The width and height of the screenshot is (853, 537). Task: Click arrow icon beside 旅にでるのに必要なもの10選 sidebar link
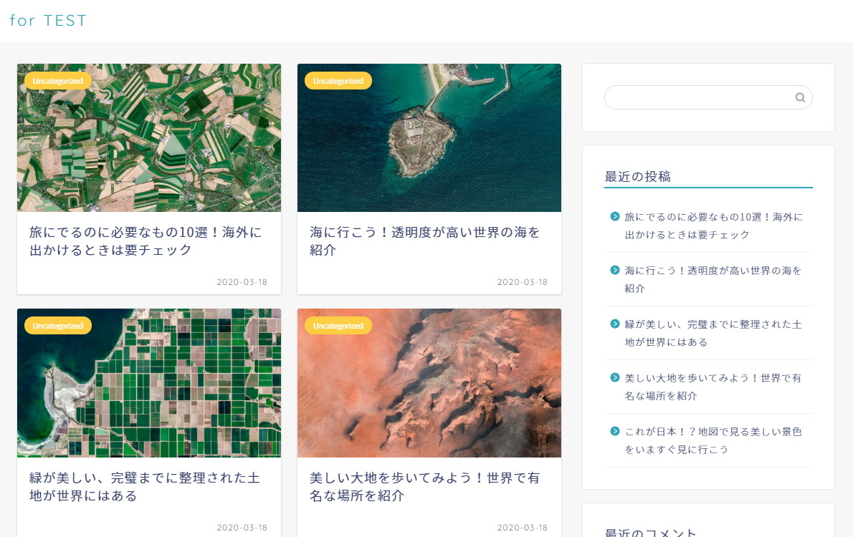[x=615, y=216]
